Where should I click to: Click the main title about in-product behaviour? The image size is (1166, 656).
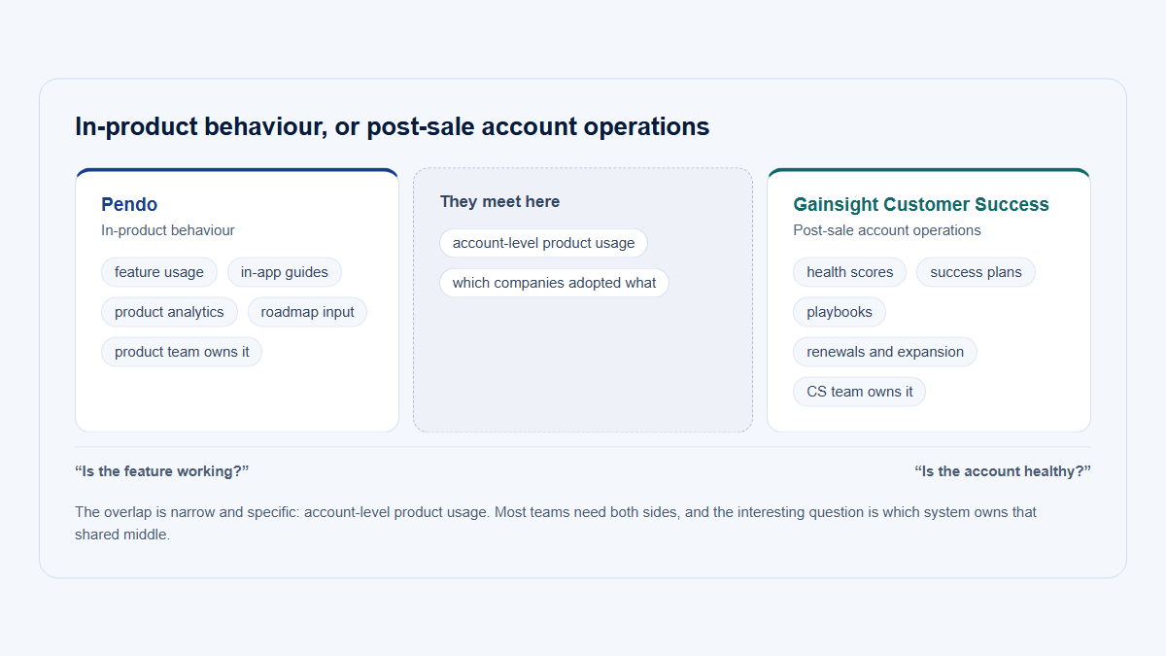(393, 126)
